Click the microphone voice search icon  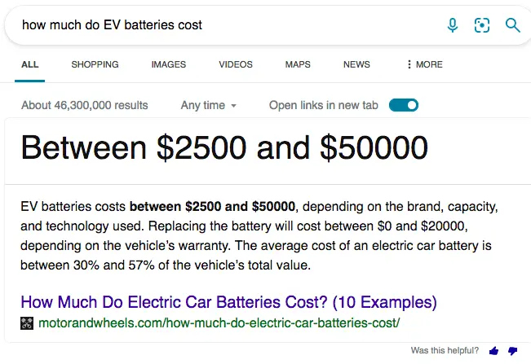[453, 25]
